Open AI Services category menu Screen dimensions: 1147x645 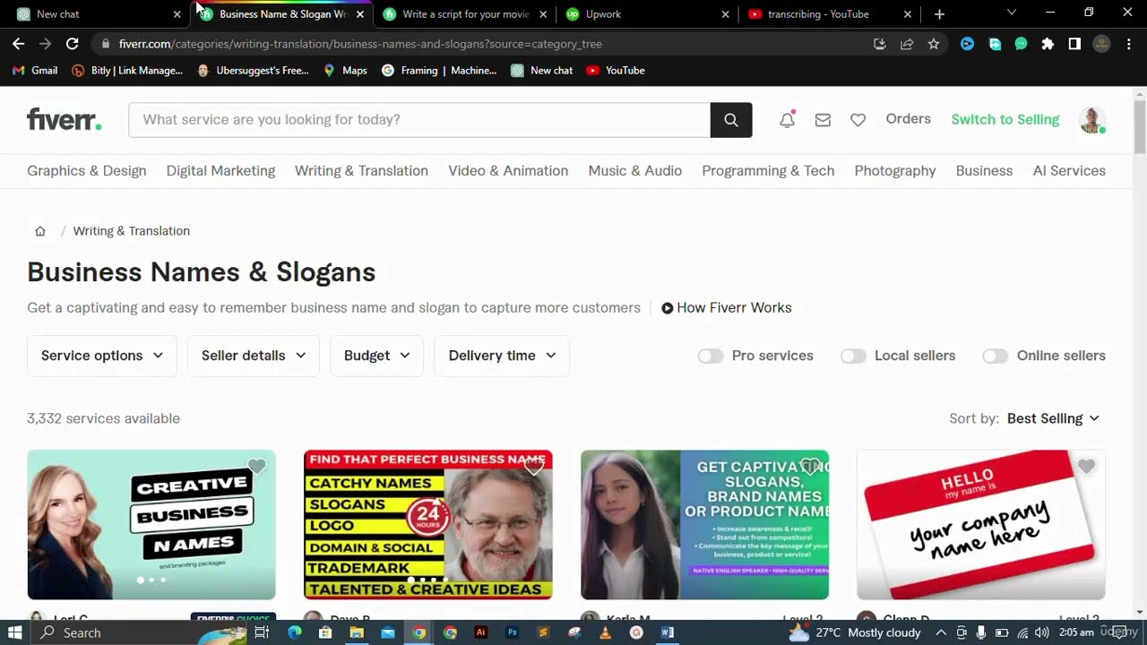tap(1069, 171)
